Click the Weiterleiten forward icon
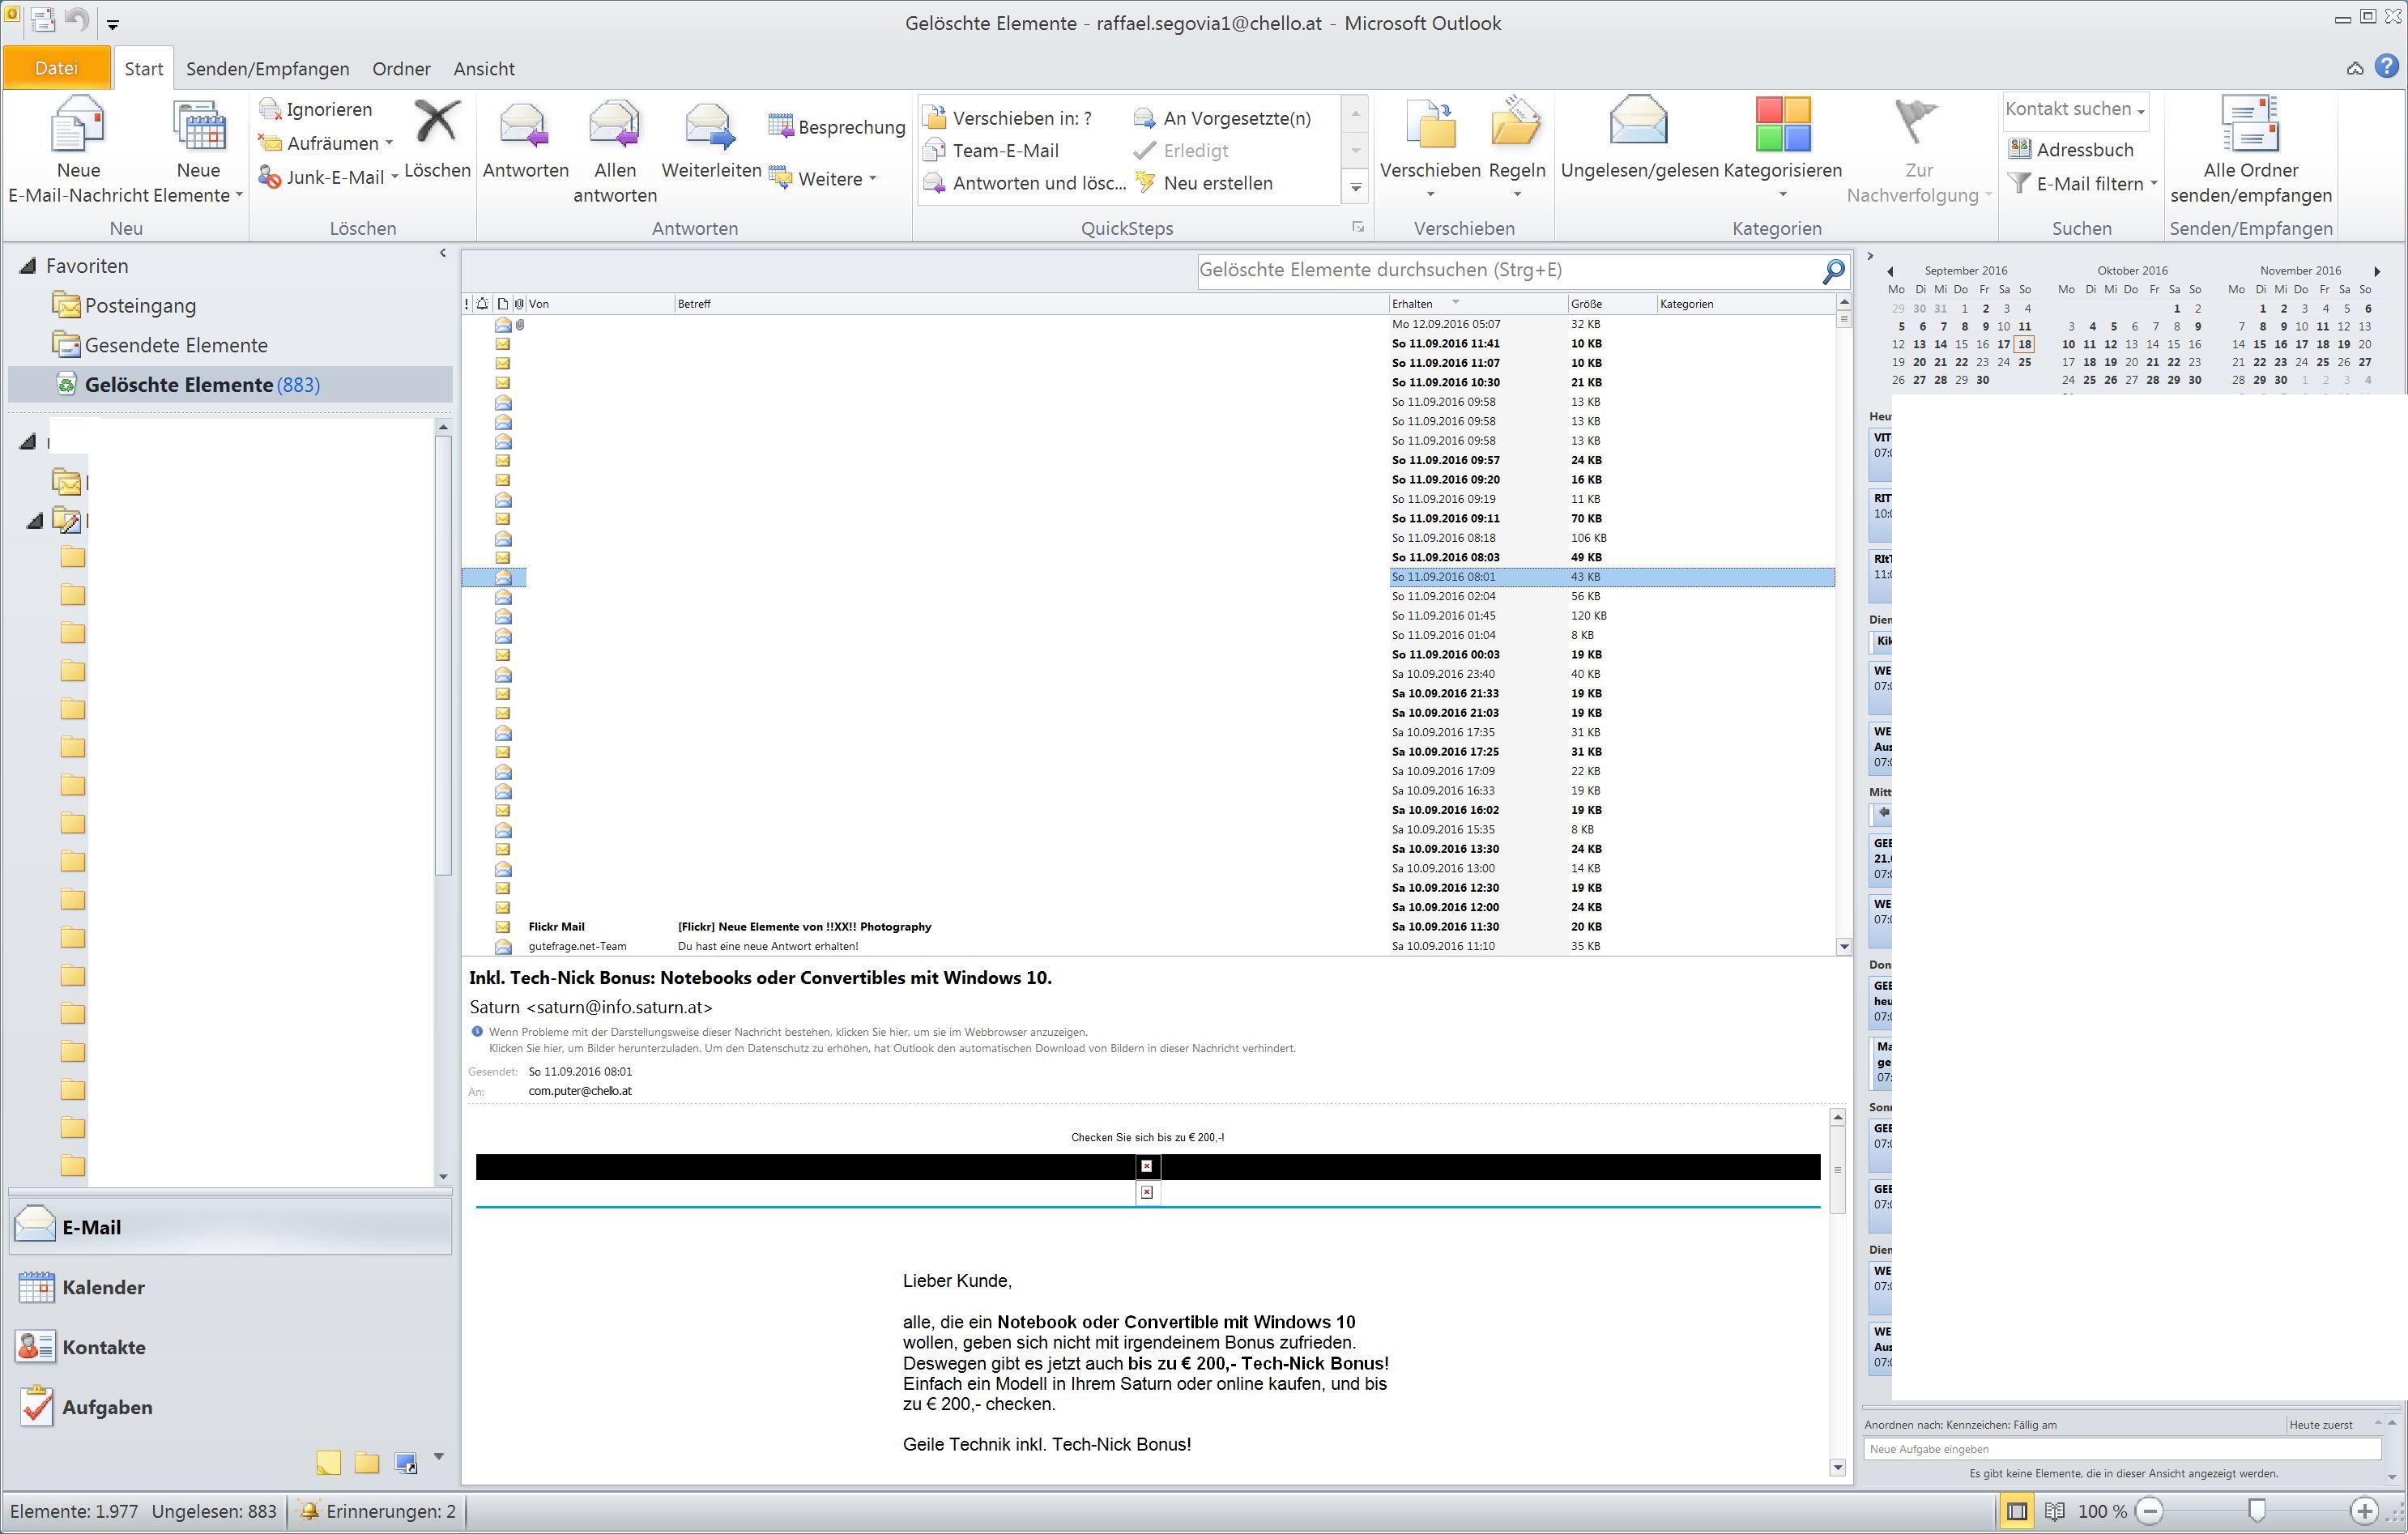Image resolution: width=2408 pixels, height=1534 pixels. (710, 127)
